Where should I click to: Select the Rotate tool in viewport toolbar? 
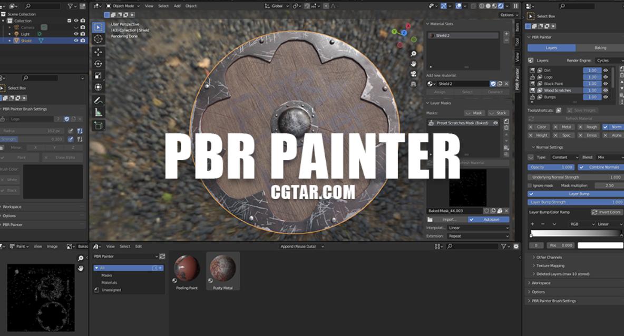click(x=98, y=64)
